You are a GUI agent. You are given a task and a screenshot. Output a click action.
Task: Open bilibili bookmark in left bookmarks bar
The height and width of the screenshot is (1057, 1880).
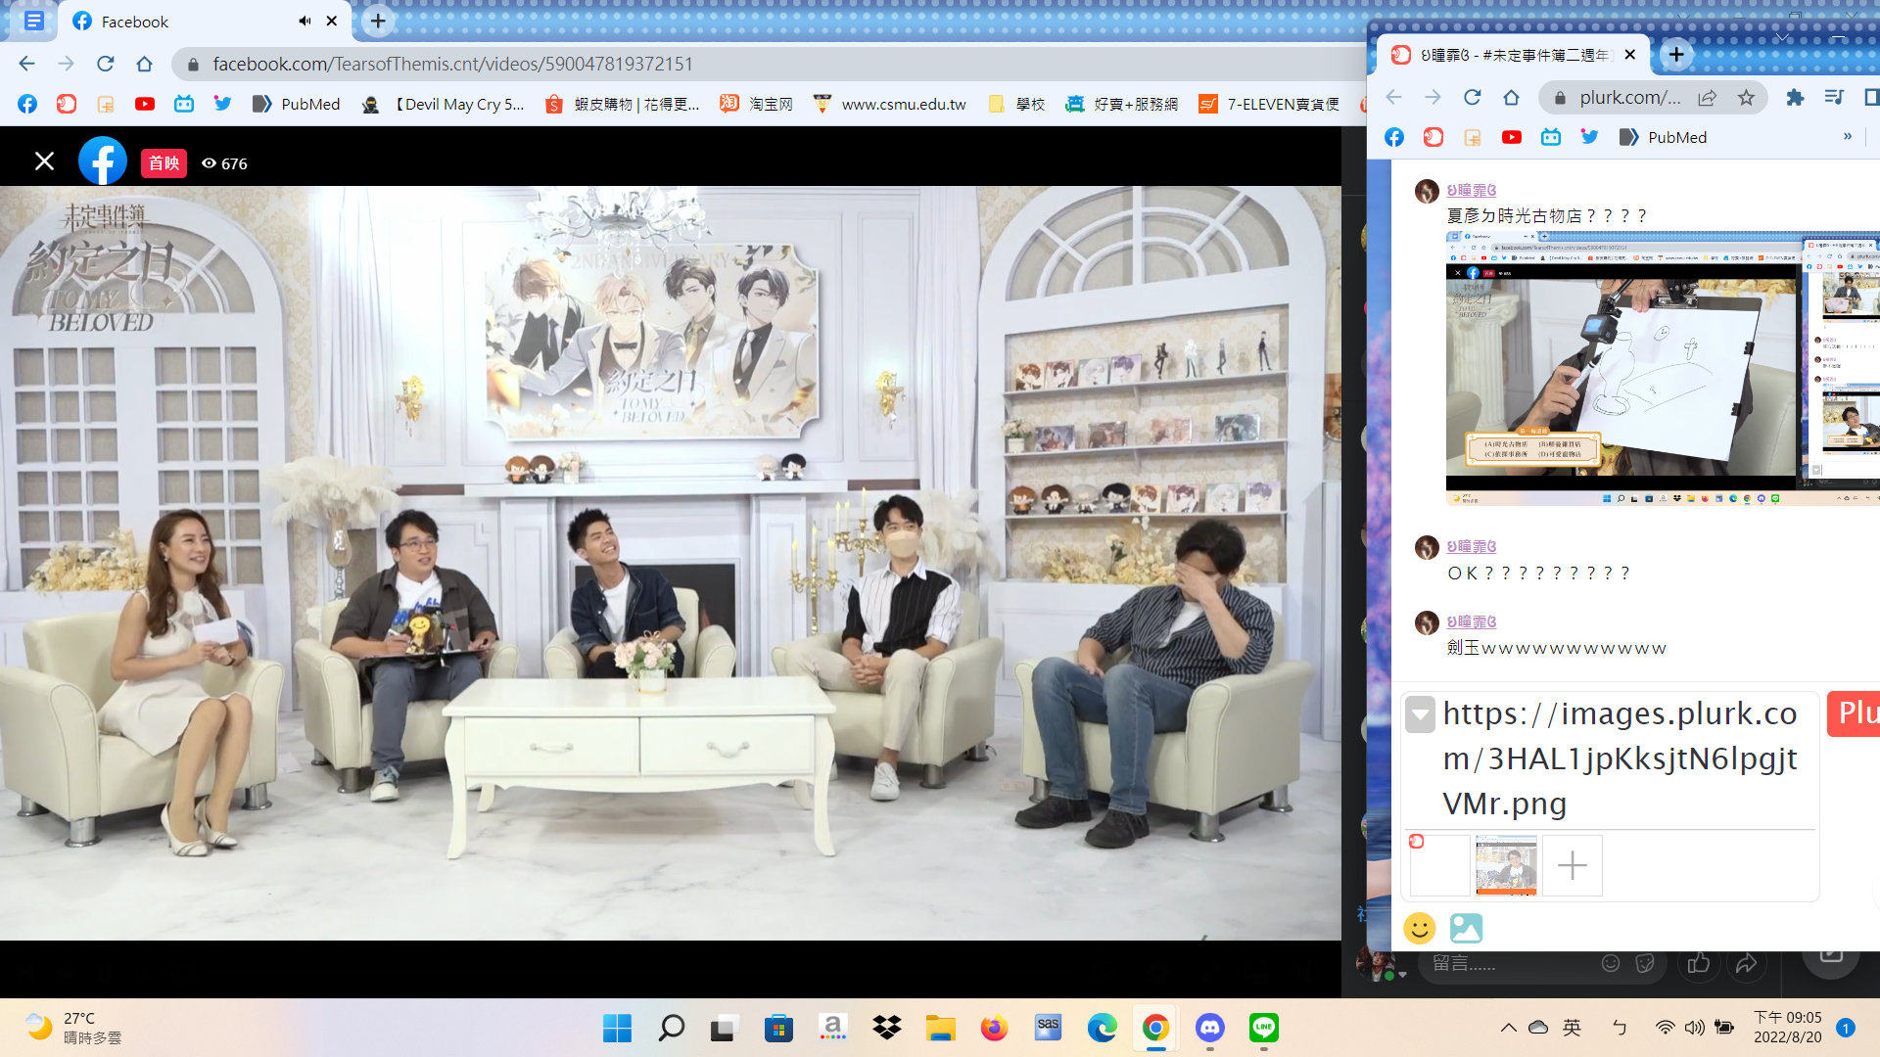pyautogui.click(x=184, y=104)
